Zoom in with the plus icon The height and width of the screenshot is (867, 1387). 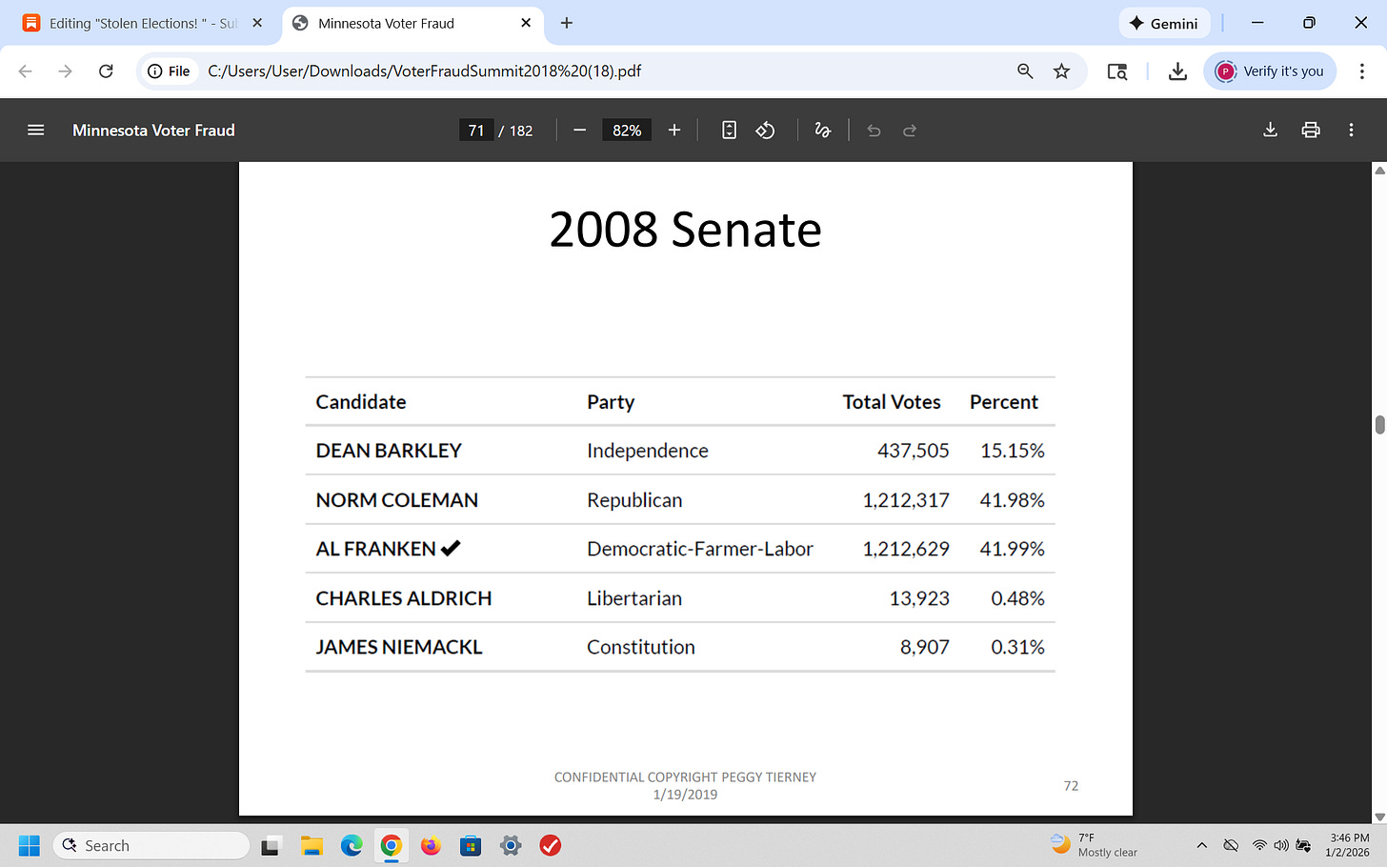(x=674, y=131)
